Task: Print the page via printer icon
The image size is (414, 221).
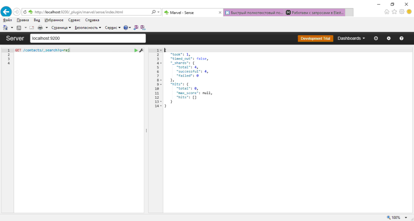Action: pyautogui.click(x=40, y=27)
